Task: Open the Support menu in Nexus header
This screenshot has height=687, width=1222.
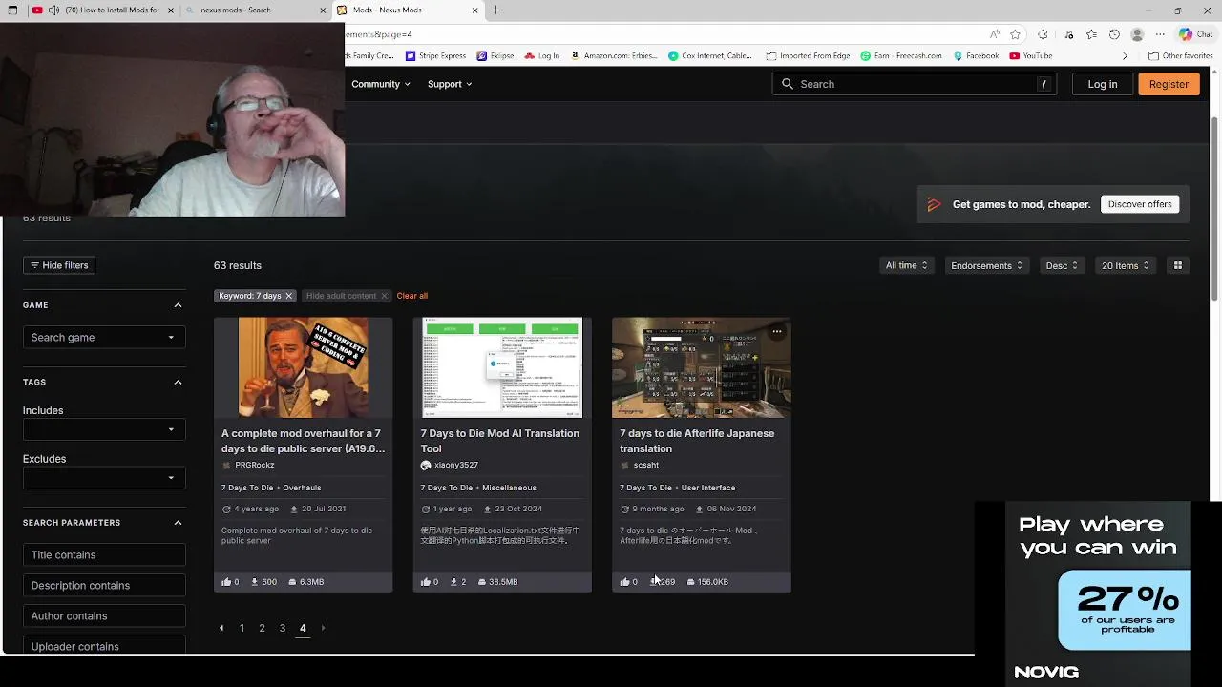Action: (x=450, y=84)
